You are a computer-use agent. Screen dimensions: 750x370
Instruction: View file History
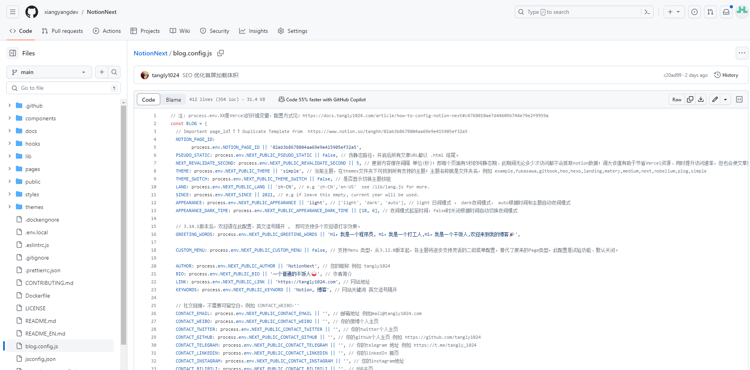[x=726, y=75]
